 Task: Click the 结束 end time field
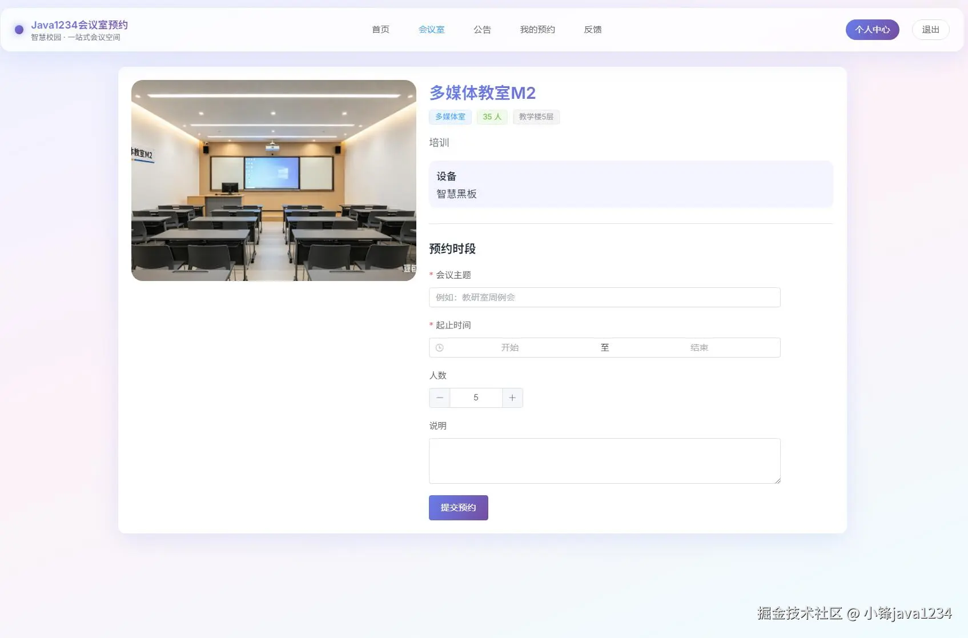click(699, 348)
